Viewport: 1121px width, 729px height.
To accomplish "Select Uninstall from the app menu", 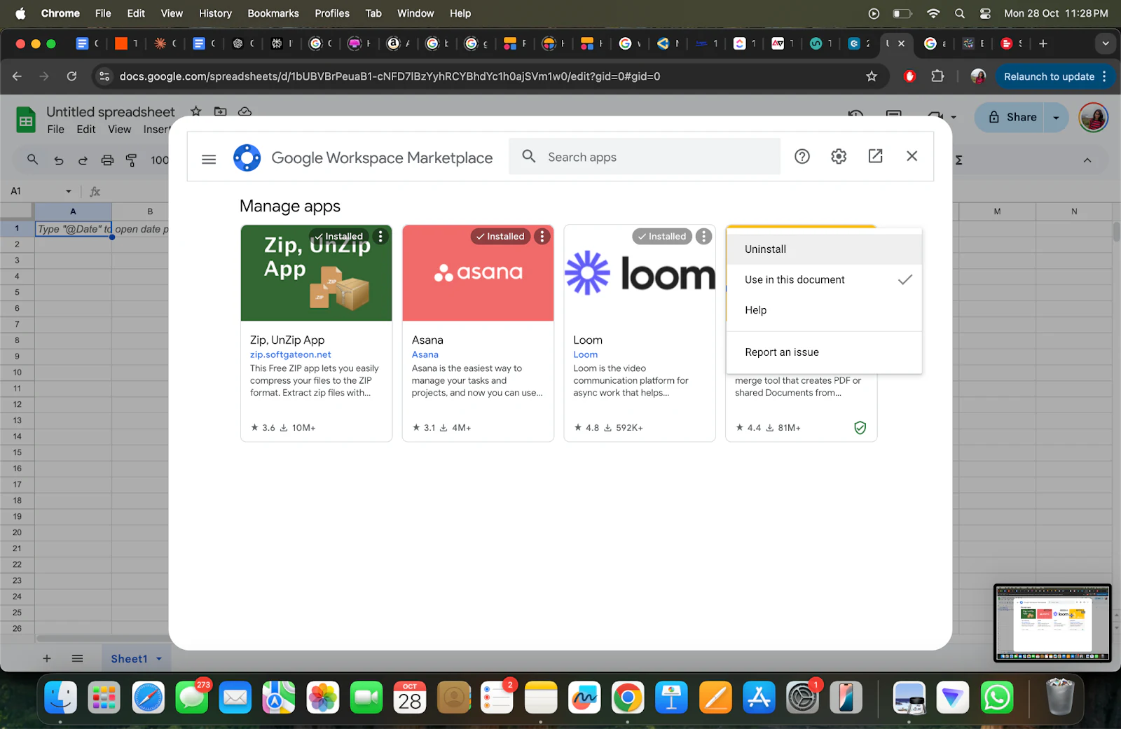I will (824, 249).
